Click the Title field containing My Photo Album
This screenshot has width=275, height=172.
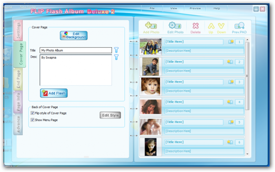point(76,50)
